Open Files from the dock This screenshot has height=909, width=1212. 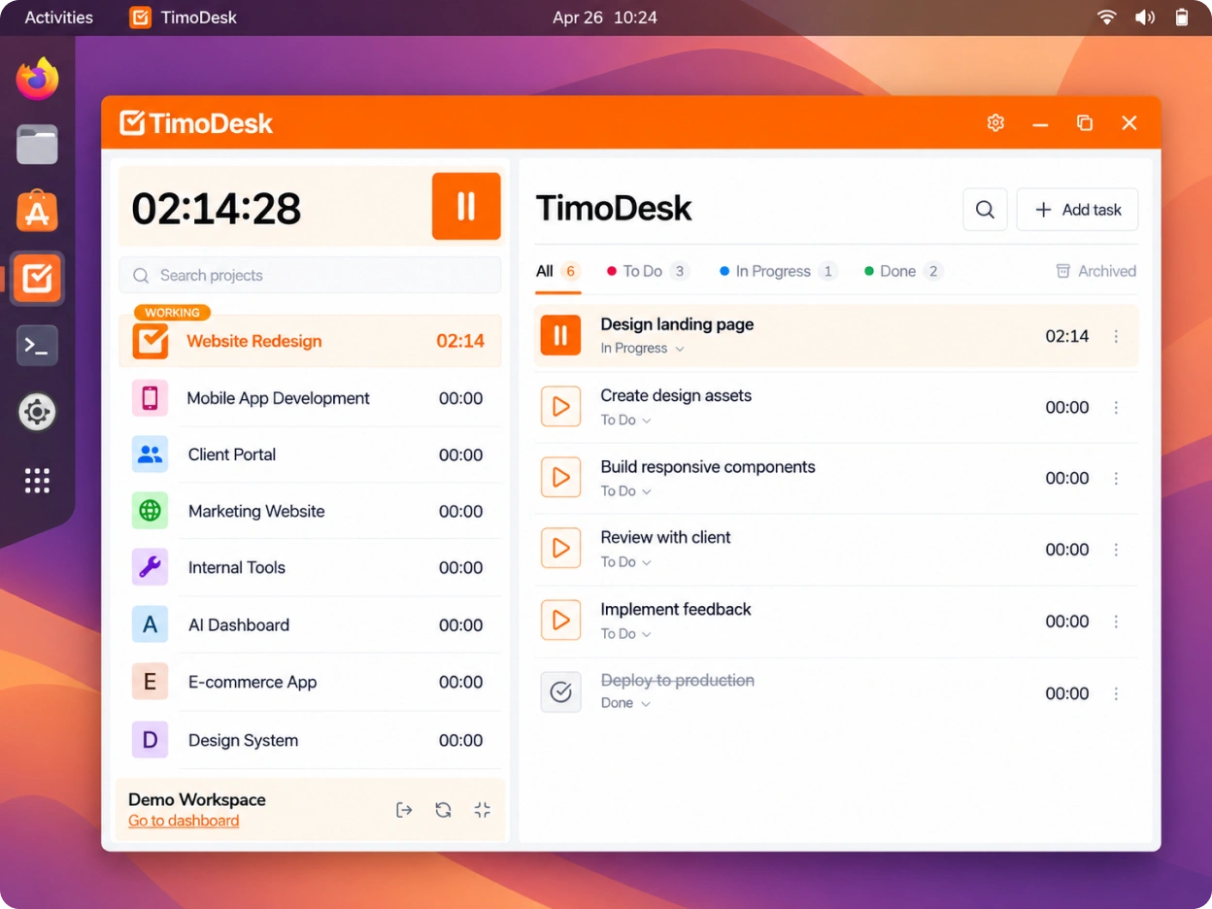tap(37, 145)
